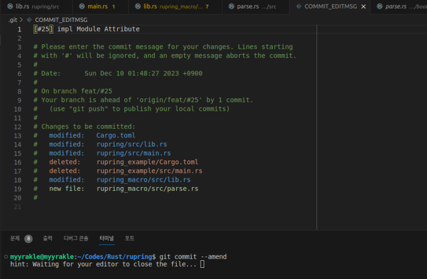The height and width of the screenshot is (279, 427).
Task: Click the Rust icon on the main.rs tab
Action: pyautogui.click(x=82, y=6)
